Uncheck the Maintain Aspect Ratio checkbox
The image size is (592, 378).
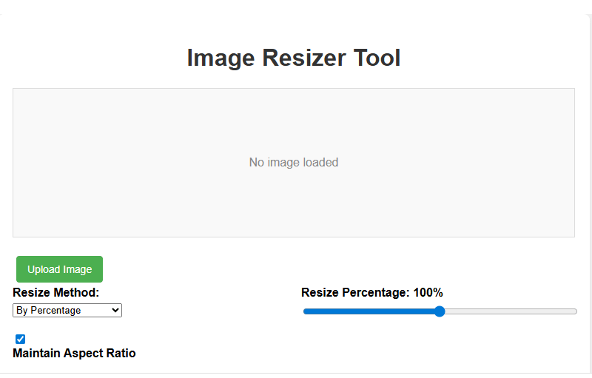pyautogui.click(x=21, y=339)
